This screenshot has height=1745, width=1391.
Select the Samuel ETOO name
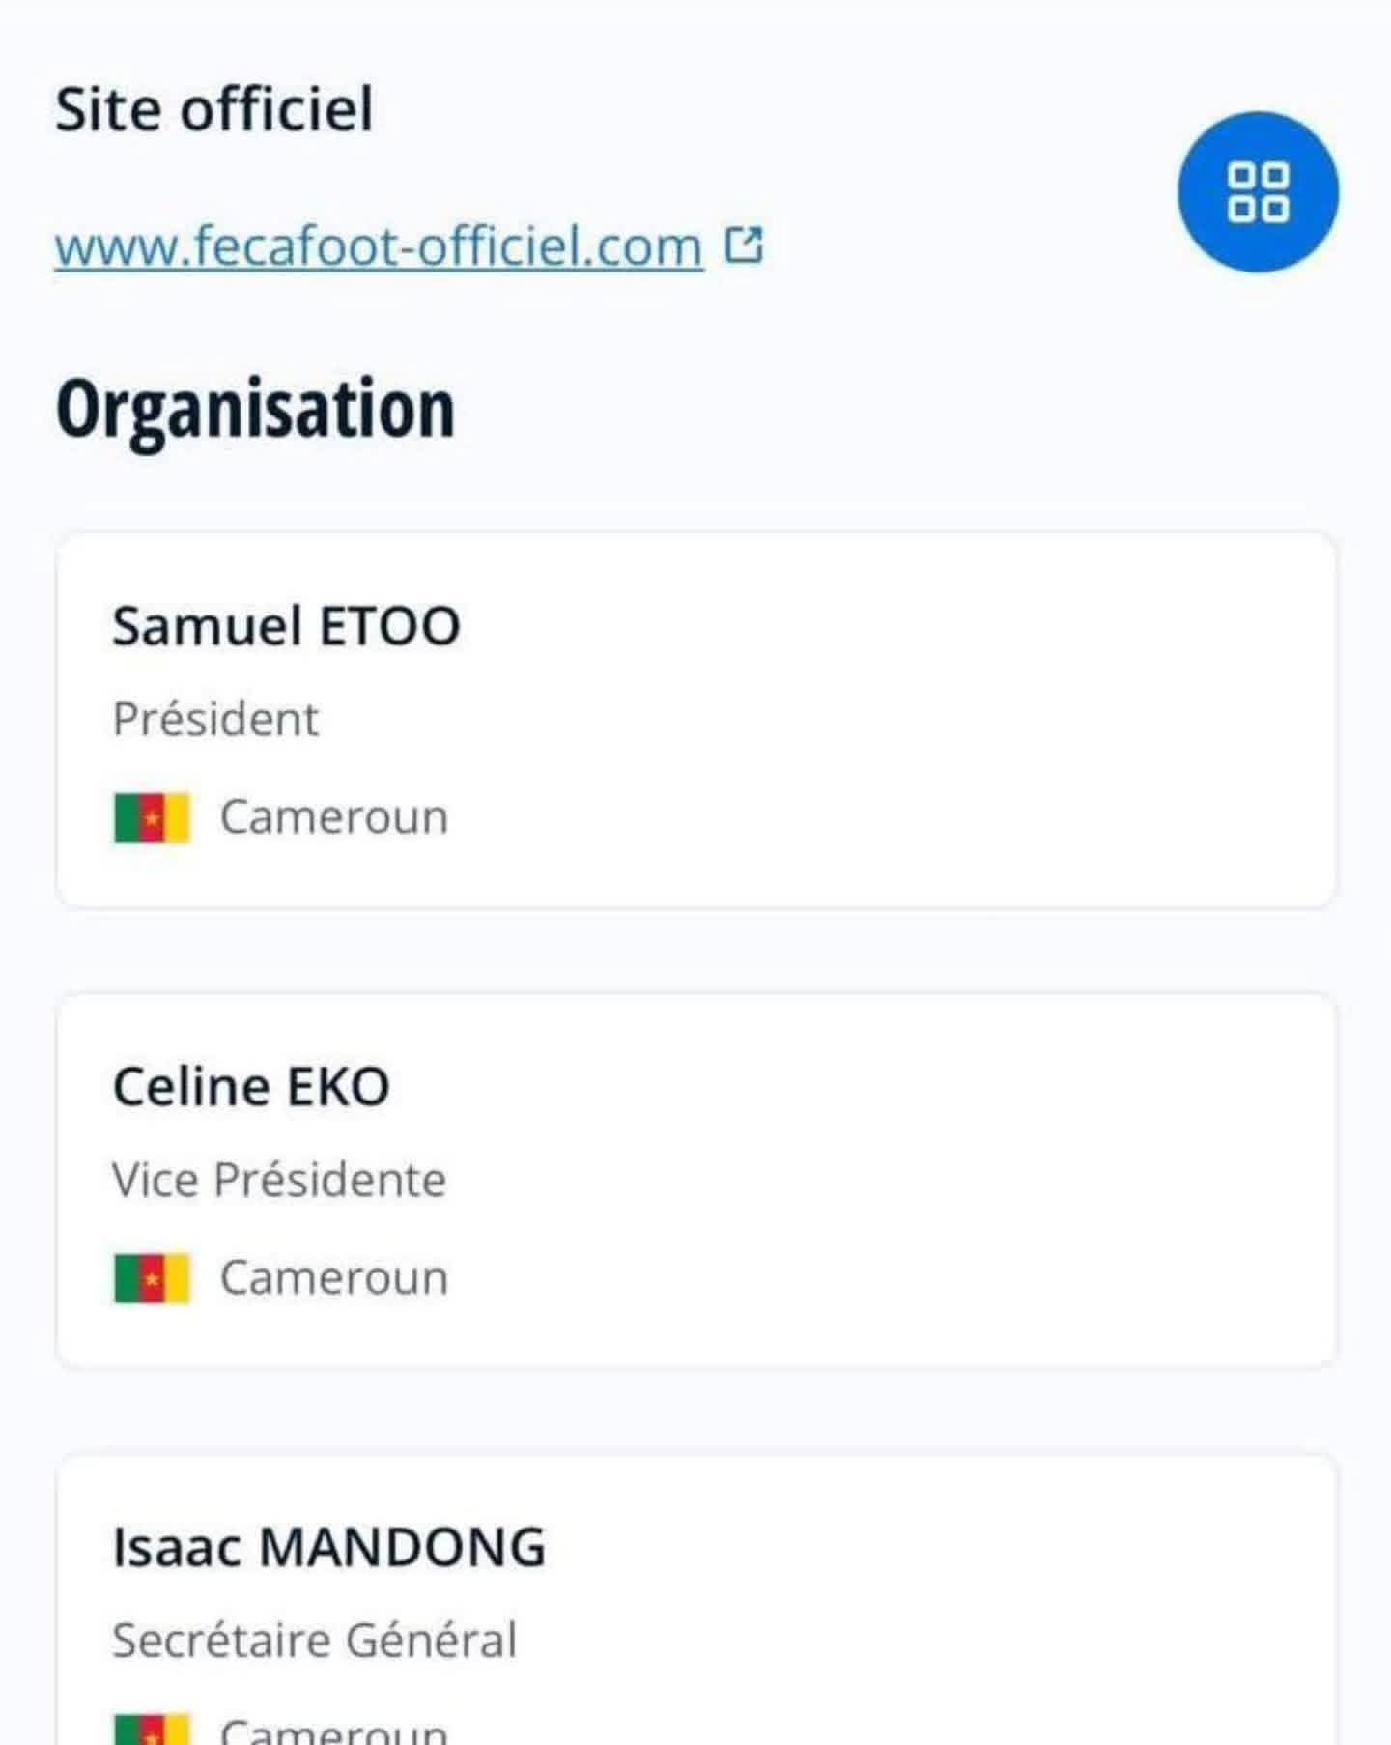[x=286, y=625]
